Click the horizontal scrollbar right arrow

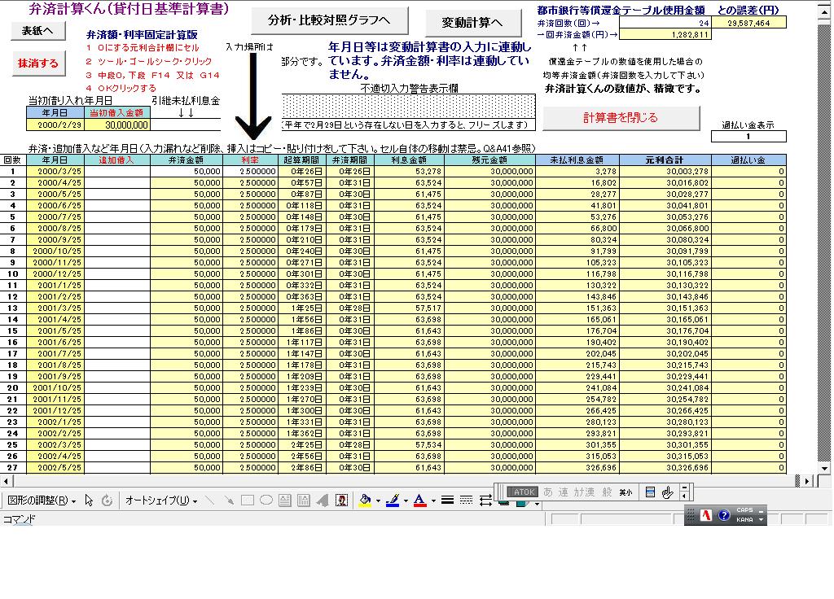[x=807, y=481]
